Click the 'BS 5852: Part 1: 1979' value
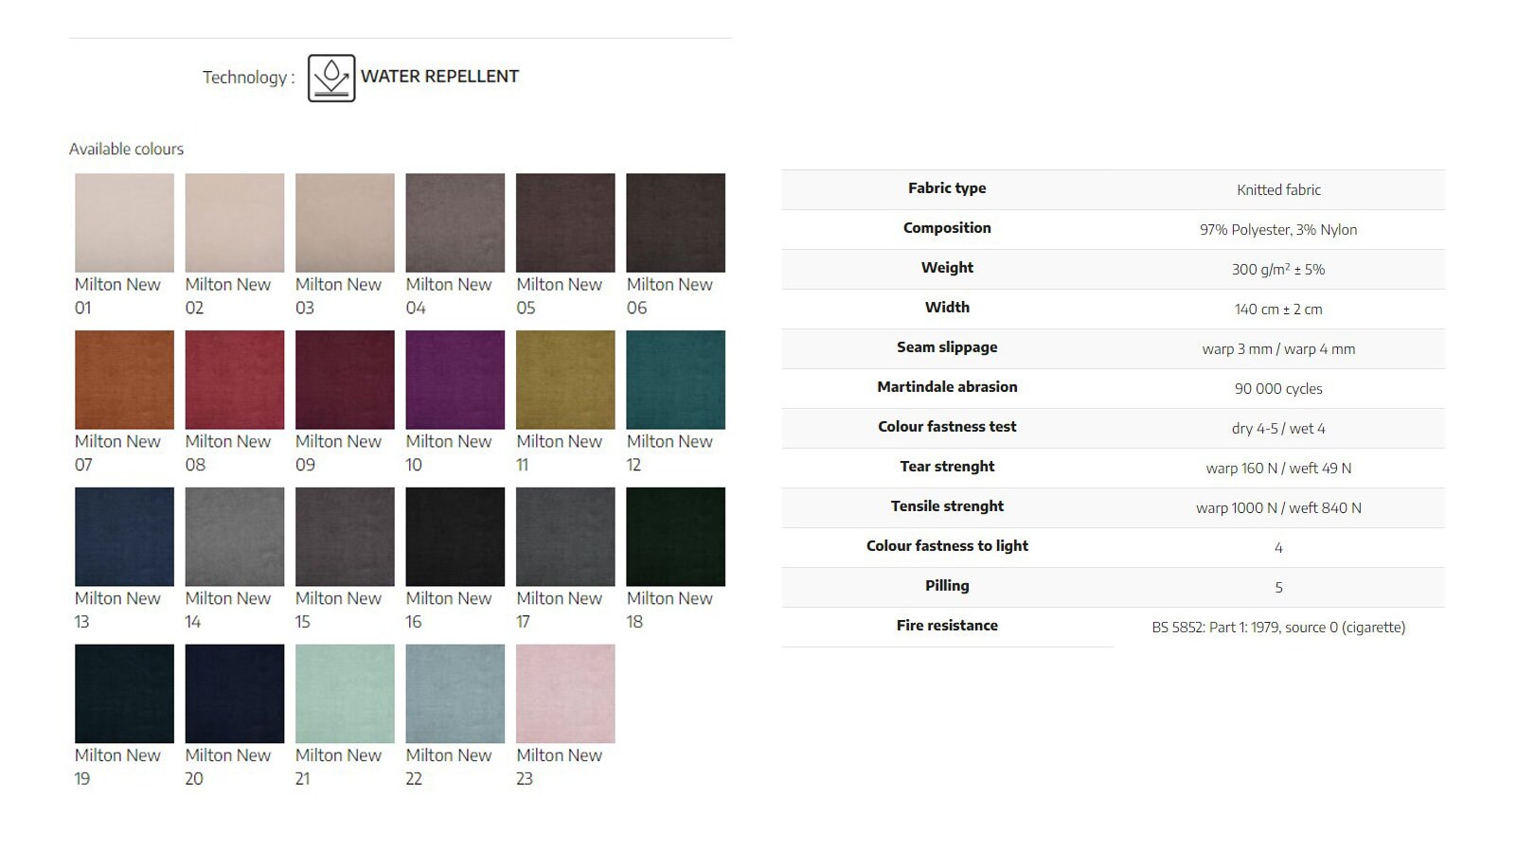1517x868 pixels. [1278, 628]
